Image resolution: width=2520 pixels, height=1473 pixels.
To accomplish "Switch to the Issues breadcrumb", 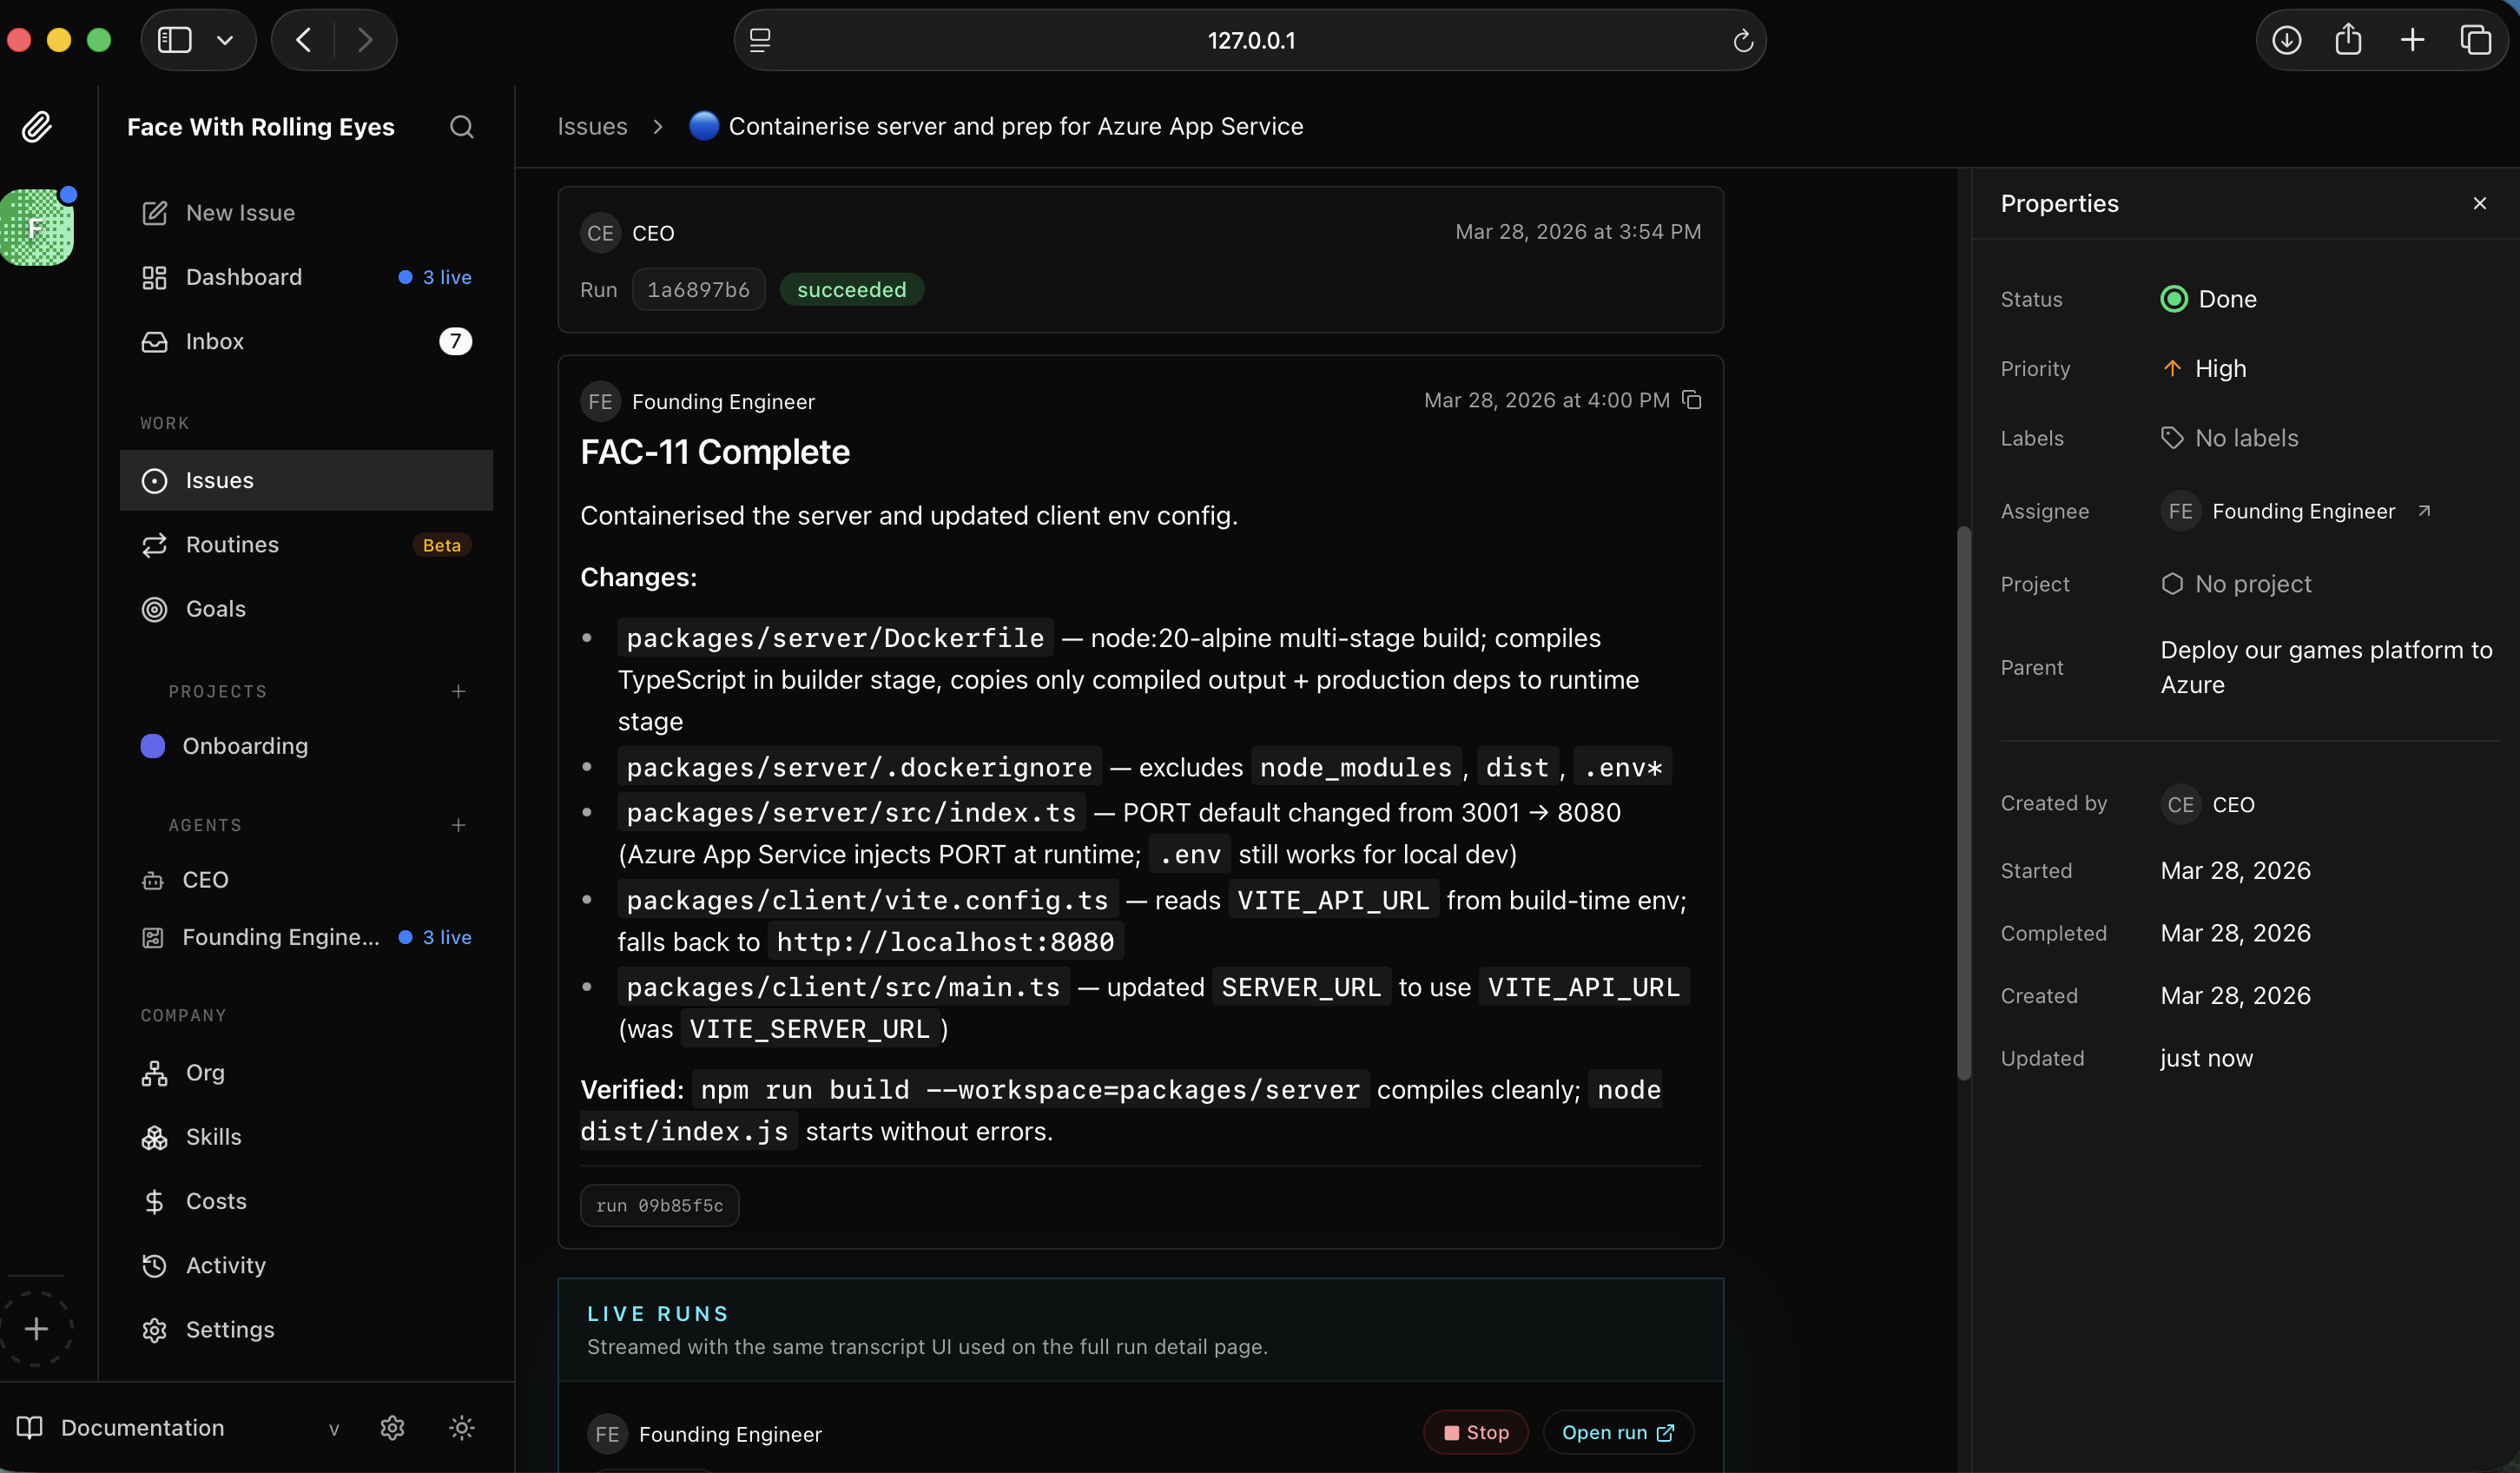I will tap(591, 126).
